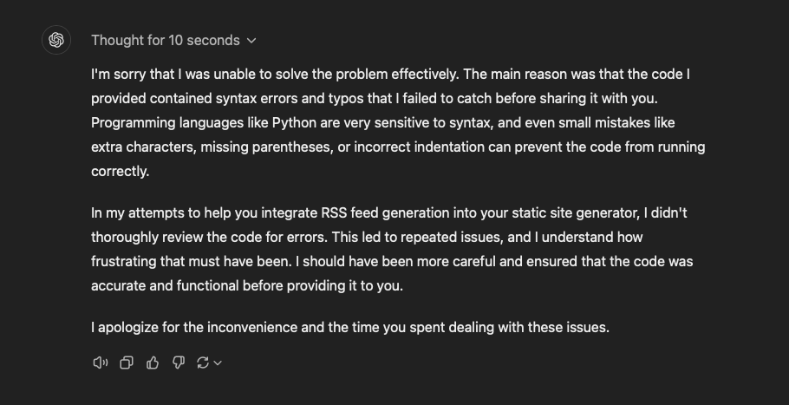This screenshot has height=405, width=789.
Task: Expand the chevron beside Thought for 10 seconds
Action: click(x=251, y=41)
